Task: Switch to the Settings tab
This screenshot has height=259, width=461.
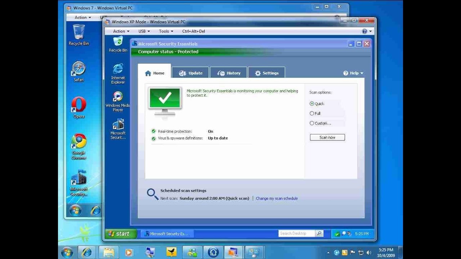Action: [267, 73]
